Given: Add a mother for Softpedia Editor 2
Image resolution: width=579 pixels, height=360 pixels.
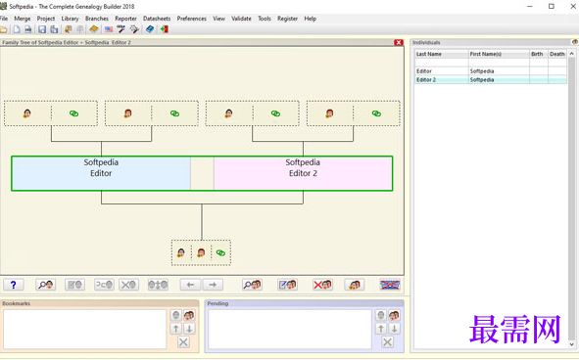Looking at the screenshot, I should pyautogui.click(x=329, y=113).
